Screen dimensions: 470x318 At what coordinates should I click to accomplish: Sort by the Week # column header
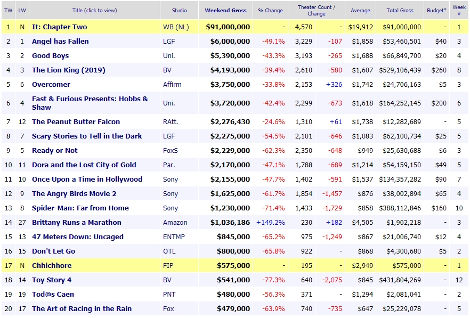[459, 11]
